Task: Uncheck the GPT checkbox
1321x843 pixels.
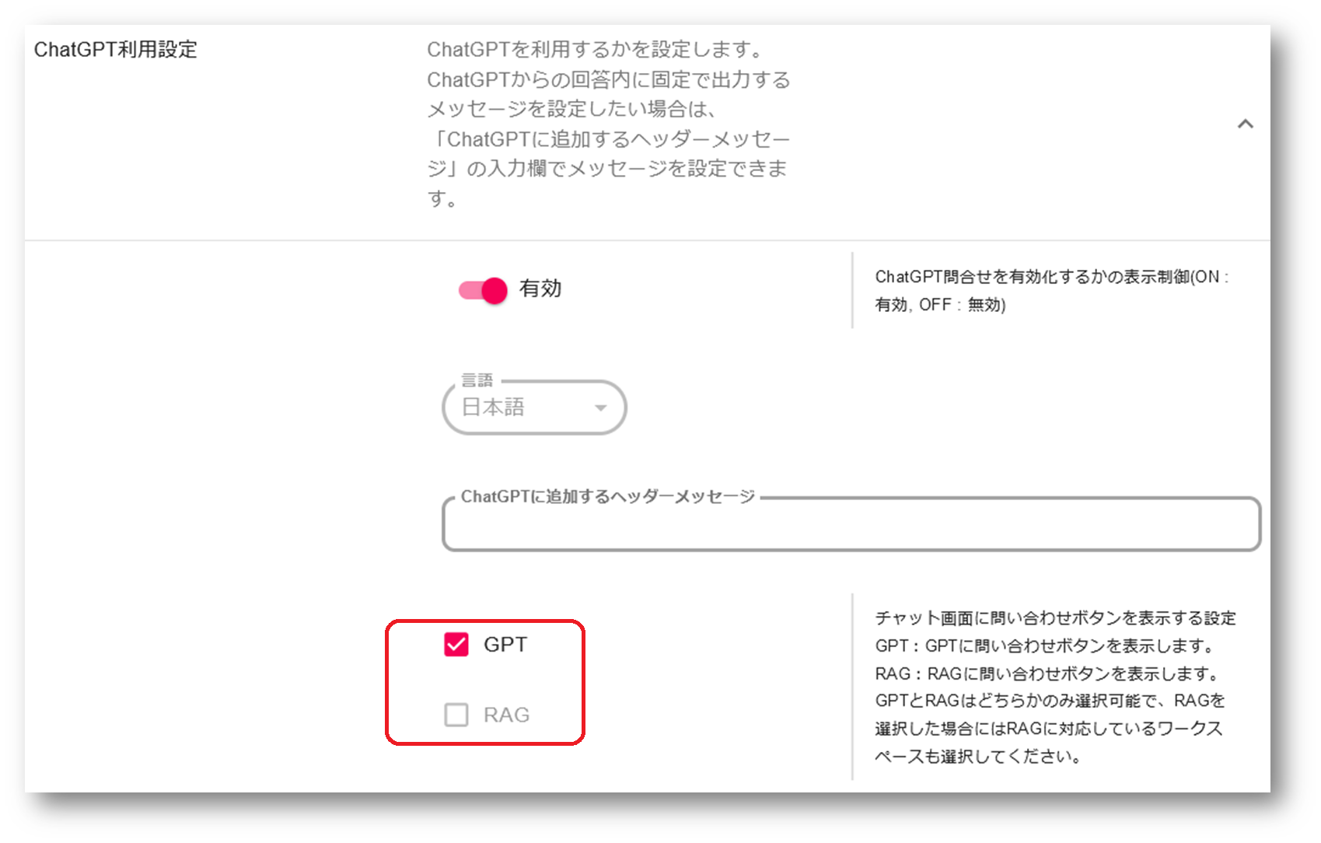Action: [456, 645]
